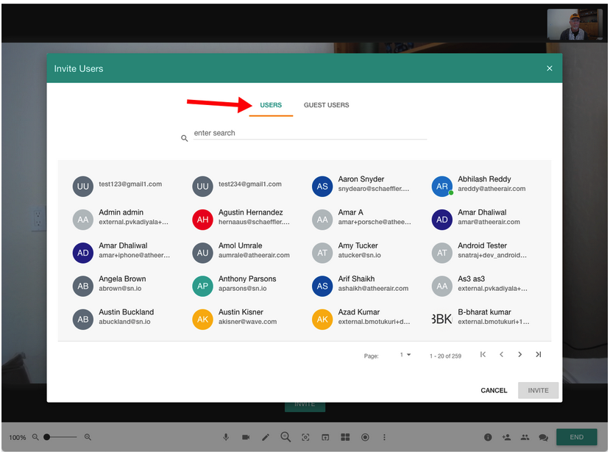Click the Cancel button

pos(494,390)
